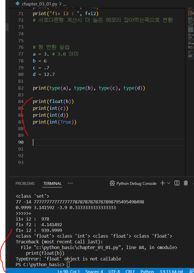Click terminal output 'f1+ i2 : 939.9999'
Screen dimensions: 194x273
pyautogui.click(x=39, y=230)
